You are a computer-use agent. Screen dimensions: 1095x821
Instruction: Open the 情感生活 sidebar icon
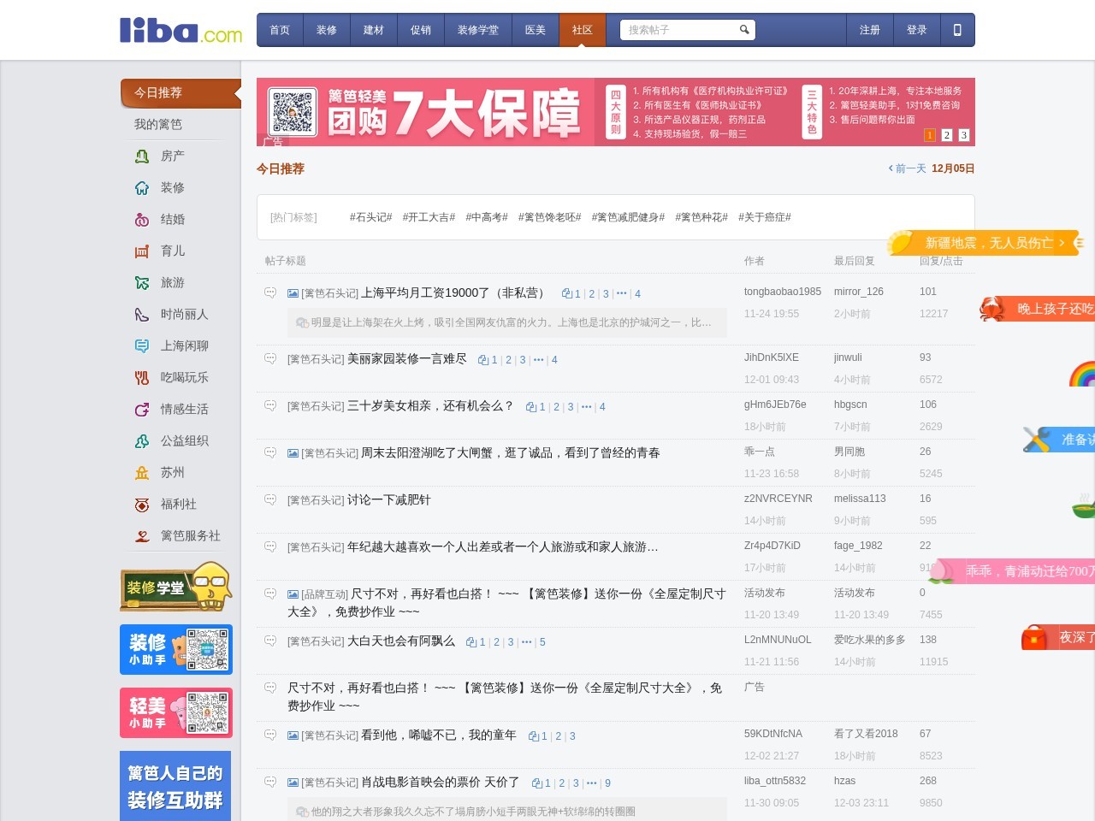[x=142, y=409]
